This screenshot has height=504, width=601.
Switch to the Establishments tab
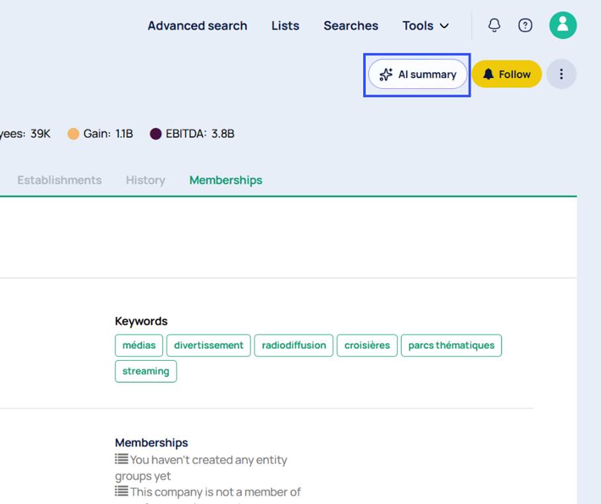60,180
